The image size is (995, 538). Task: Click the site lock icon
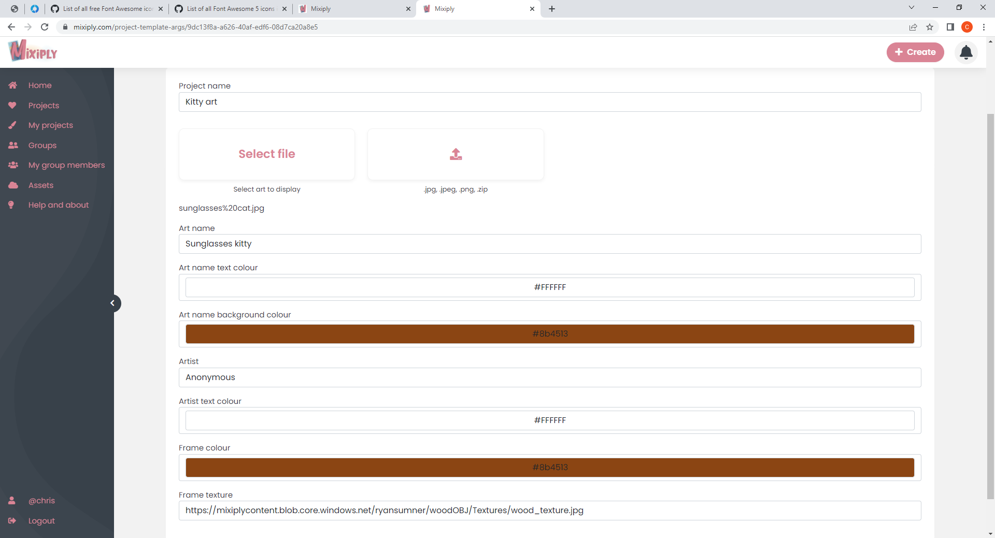pos(65,27)
